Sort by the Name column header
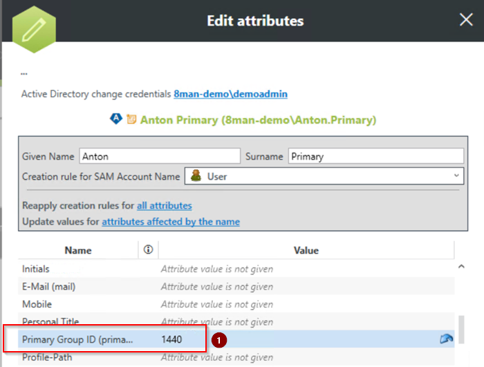The height and width of the screenshot is (367, 484). click(x=77, y=250)
